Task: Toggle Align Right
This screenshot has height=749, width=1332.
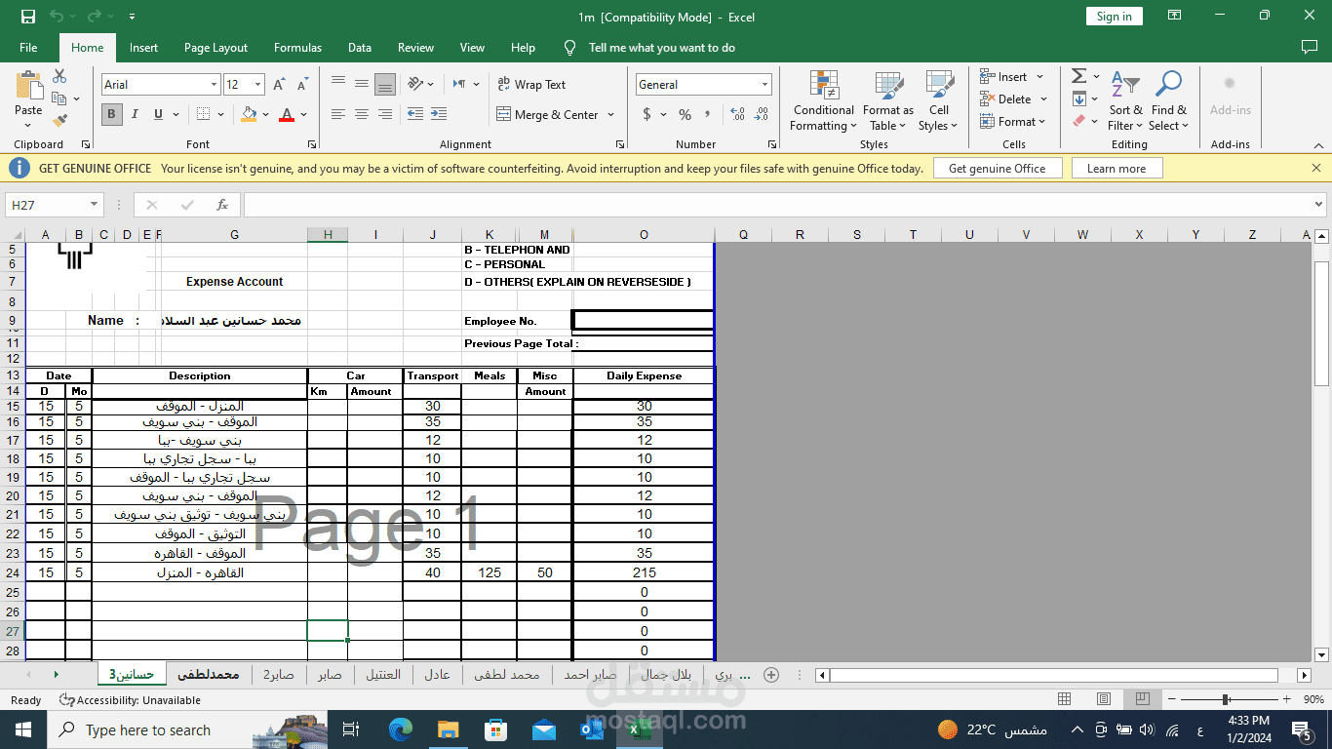Action: [x=385, y=114]
